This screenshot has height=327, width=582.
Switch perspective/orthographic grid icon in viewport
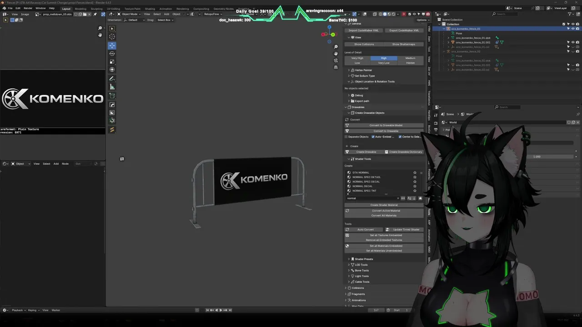(x=336, y=67)
